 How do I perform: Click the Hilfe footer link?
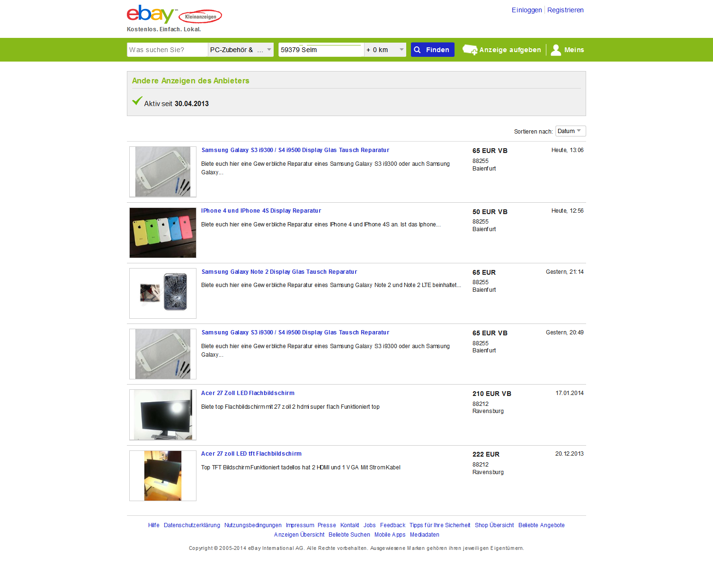tap(154, 525)
